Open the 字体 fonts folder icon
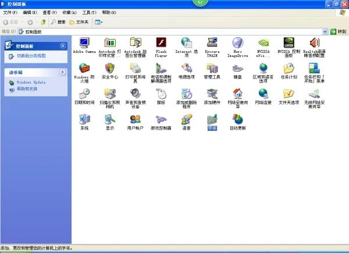 click(x=212, y=120)
